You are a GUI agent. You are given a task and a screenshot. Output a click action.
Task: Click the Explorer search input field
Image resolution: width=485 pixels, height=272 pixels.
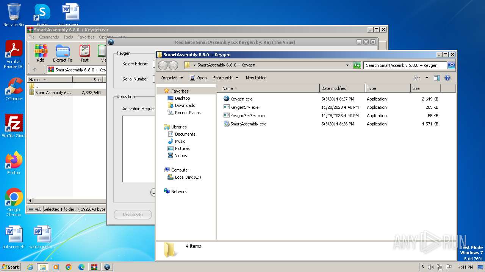pyautogui.click(x=405, y=65)
